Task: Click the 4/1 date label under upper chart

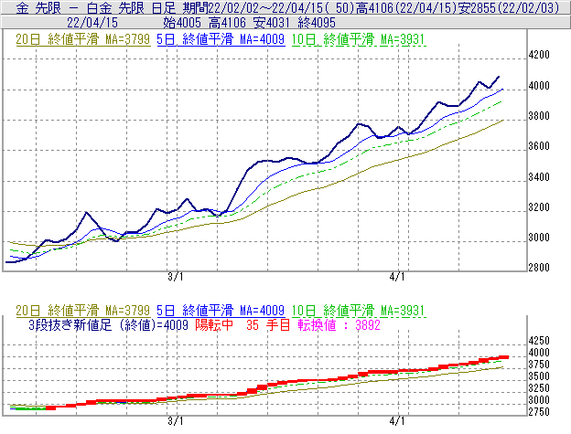Action: [x=397, y=277]
